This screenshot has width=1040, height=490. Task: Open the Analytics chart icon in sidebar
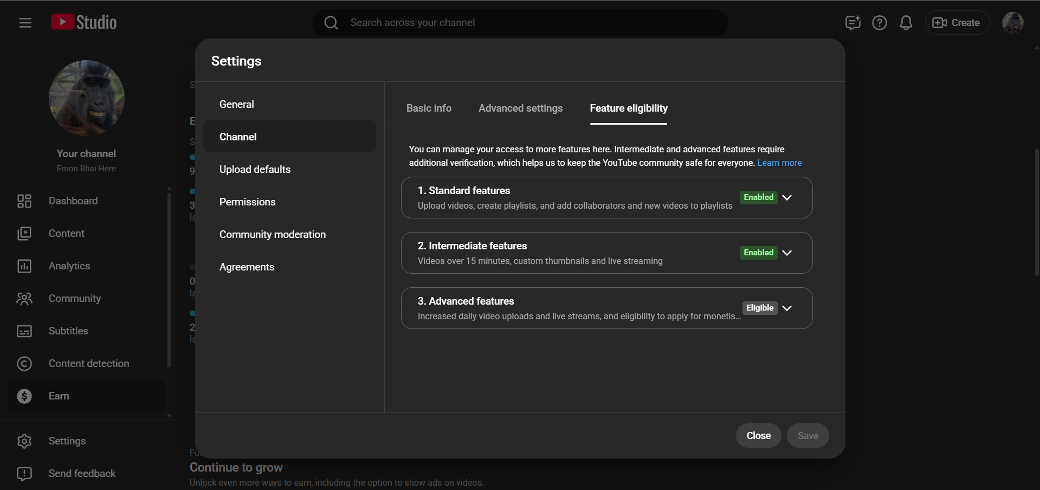click(x=24, y=266)
